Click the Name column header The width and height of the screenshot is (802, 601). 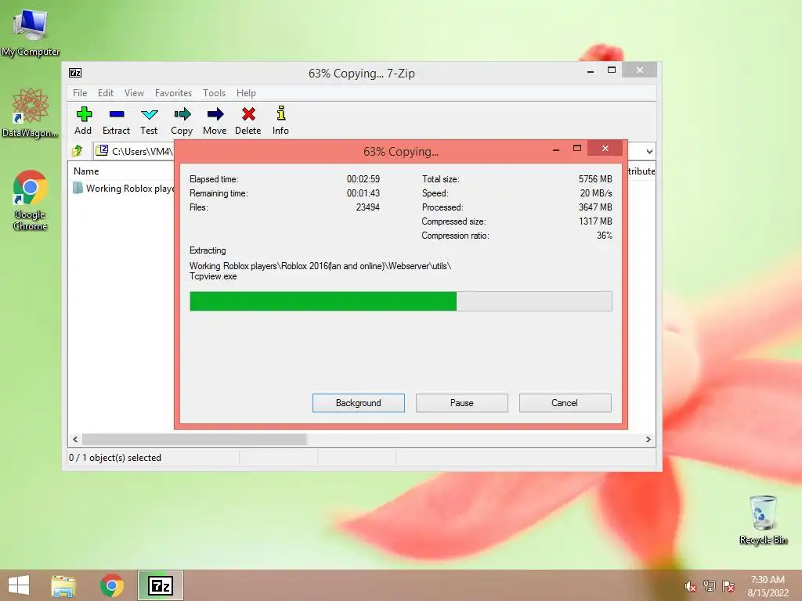coord(86,171)
